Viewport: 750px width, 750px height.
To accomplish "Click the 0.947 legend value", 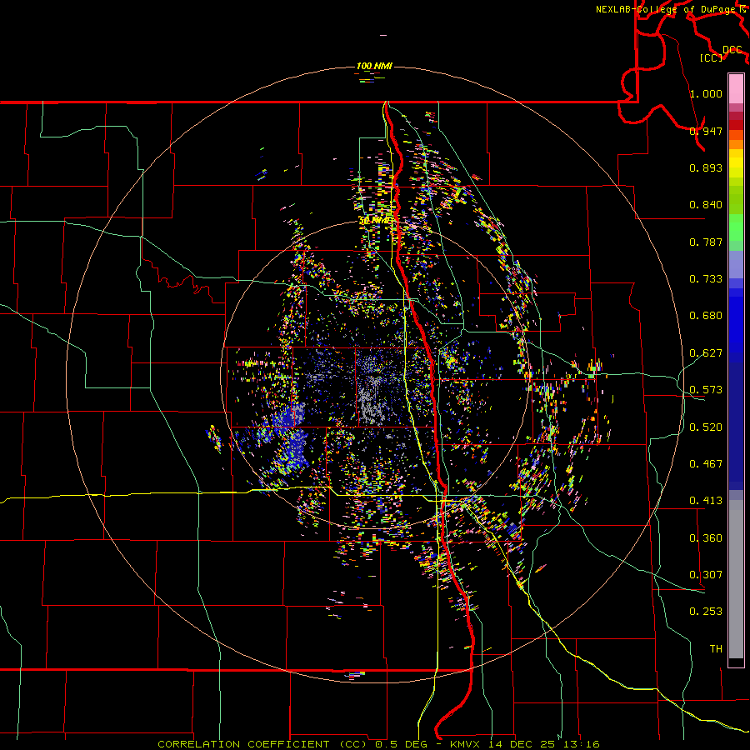I will click(706, 131).
